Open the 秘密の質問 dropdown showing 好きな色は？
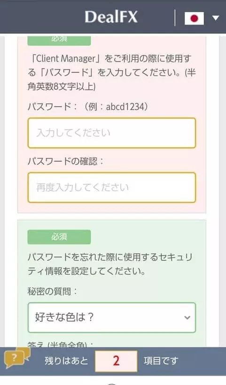The height and width of the screenshot is (385, 226). tap(112, 317)
